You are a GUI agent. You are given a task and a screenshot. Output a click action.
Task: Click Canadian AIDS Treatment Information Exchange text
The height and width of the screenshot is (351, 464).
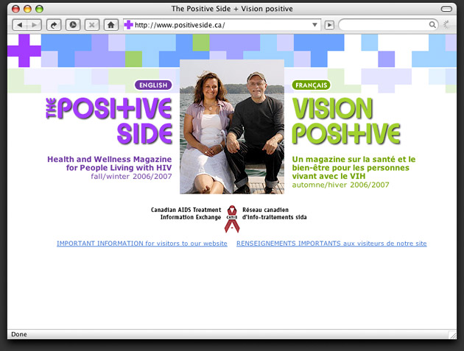tap(186, 213)
